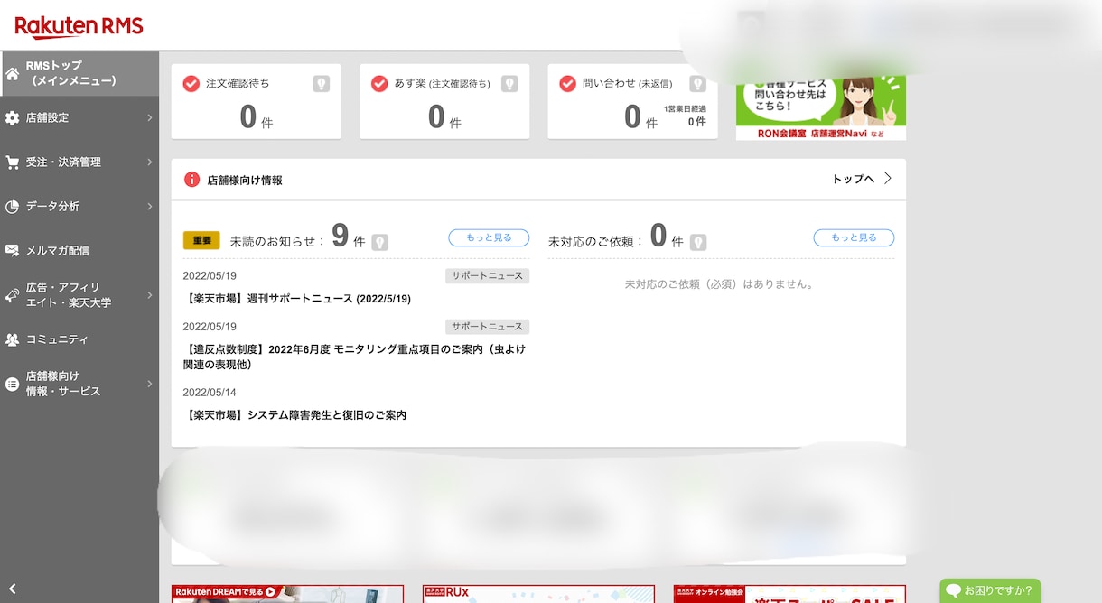Click the lightbulb hint on 注文確認待ち card
The image size is (1102, 603).
click(x=321, y=83)
